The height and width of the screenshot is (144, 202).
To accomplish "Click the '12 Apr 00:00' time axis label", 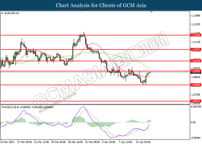I will click(x=143, y=142).
